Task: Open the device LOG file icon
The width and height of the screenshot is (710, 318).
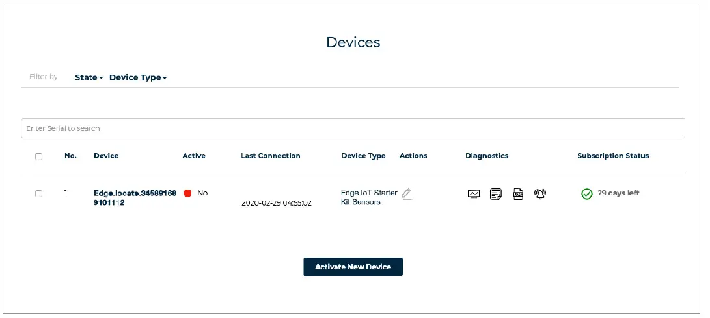Action: (x=518, y=194)
